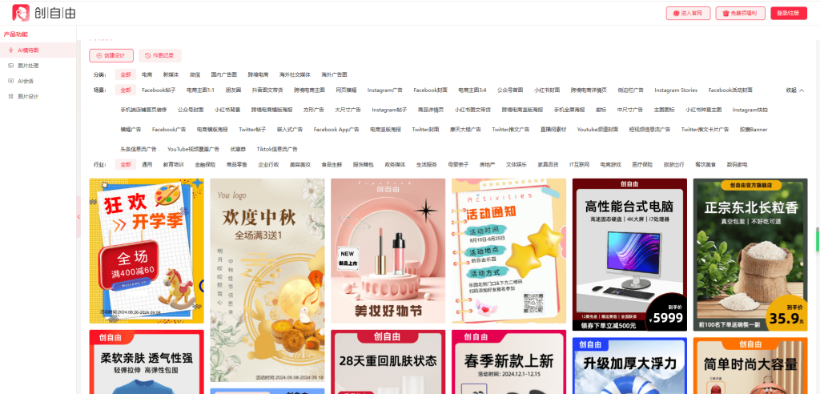Click the green vertical scrollbar handle
820x394 pixels.
(817, 239)
